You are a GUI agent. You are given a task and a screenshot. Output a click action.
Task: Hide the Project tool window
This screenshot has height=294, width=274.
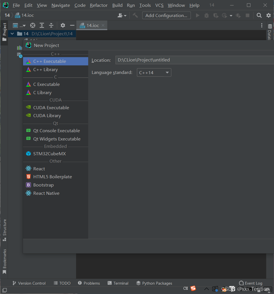pyautogui.click(x=72, y=25)
